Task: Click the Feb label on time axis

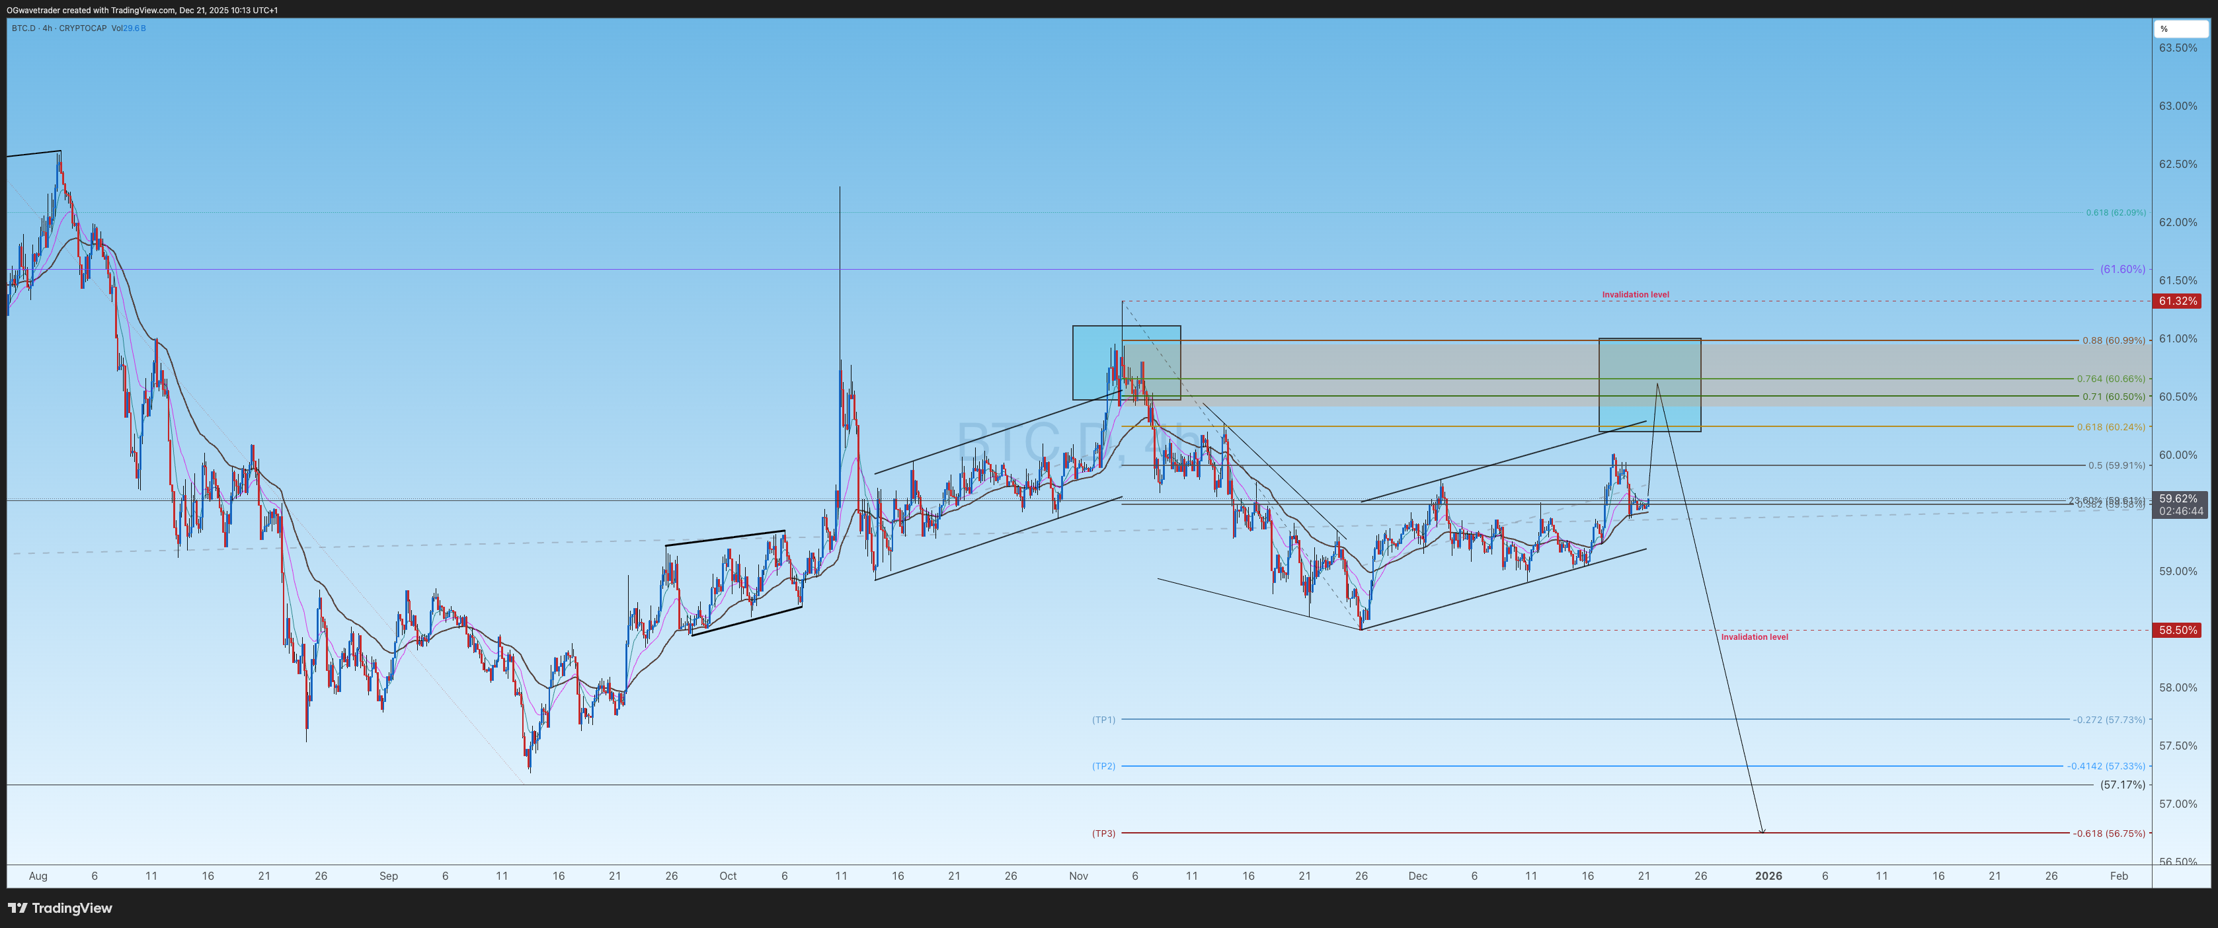Action: coord(2119,876)
